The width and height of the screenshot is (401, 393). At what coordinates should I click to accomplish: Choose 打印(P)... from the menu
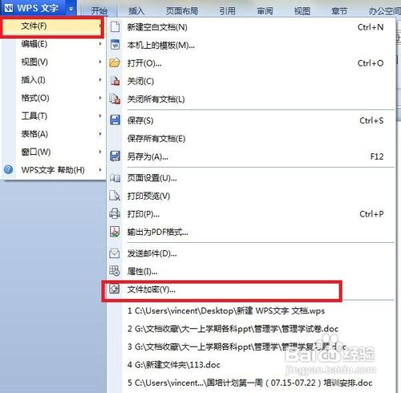251,214
